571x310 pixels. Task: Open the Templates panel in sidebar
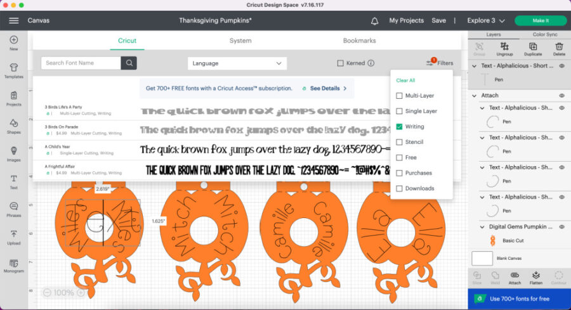pyautogui.click(x=13, y=70)
